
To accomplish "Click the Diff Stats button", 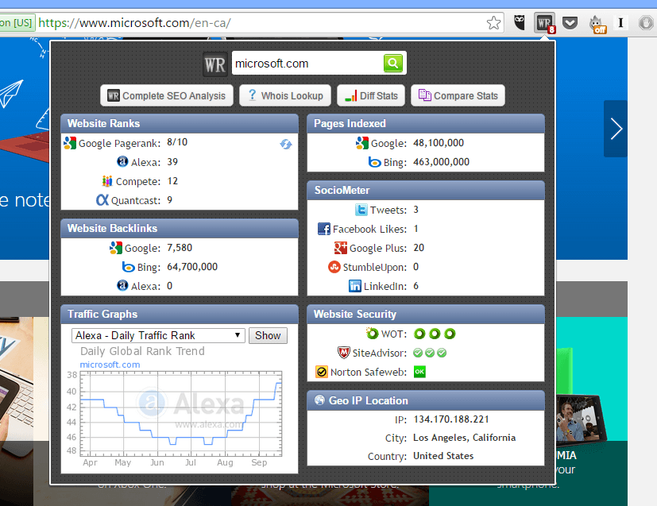I will click(x=371, y=96).
